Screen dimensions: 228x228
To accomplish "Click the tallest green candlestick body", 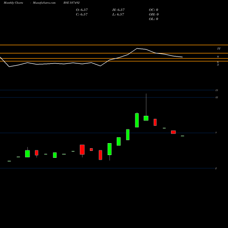I will pyautogui.click(x=137, y=120).
